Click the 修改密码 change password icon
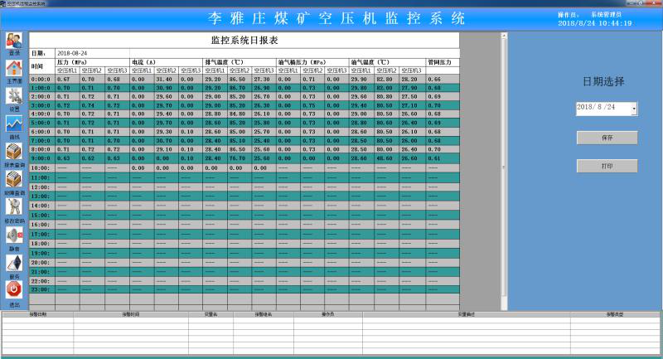The height and width of the screenshot is (359, 663). pos(14,207)
